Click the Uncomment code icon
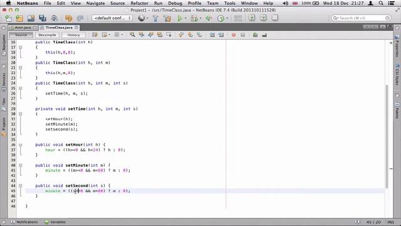 264,35
